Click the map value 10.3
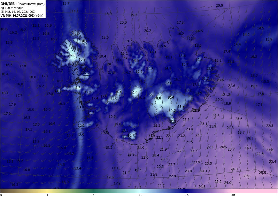This screenshot has height=197, width=278. click(x=83, y=41)
